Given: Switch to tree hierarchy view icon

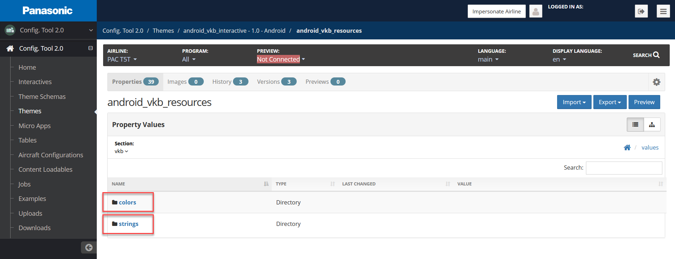Looking at the screenshot, I should pos(652,125).
